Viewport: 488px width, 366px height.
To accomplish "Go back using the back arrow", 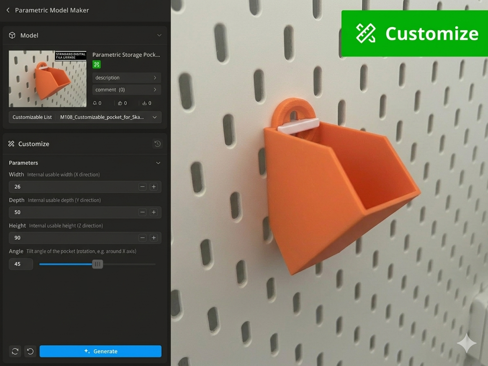I will point(8,10).
